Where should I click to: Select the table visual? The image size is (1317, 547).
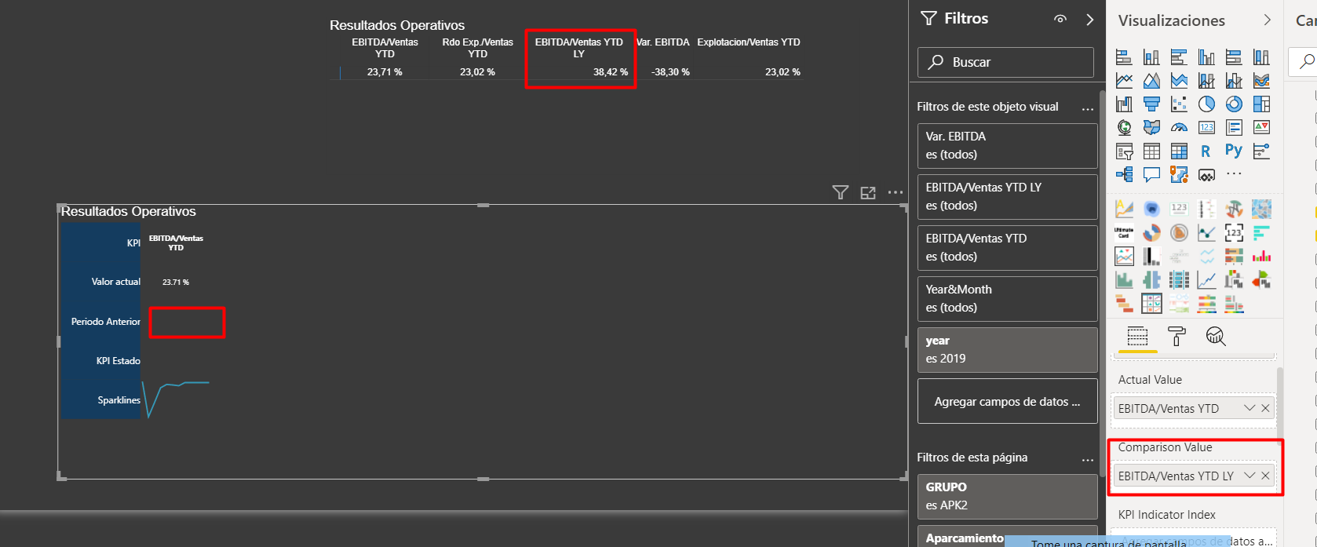[x=1151, y=151]
